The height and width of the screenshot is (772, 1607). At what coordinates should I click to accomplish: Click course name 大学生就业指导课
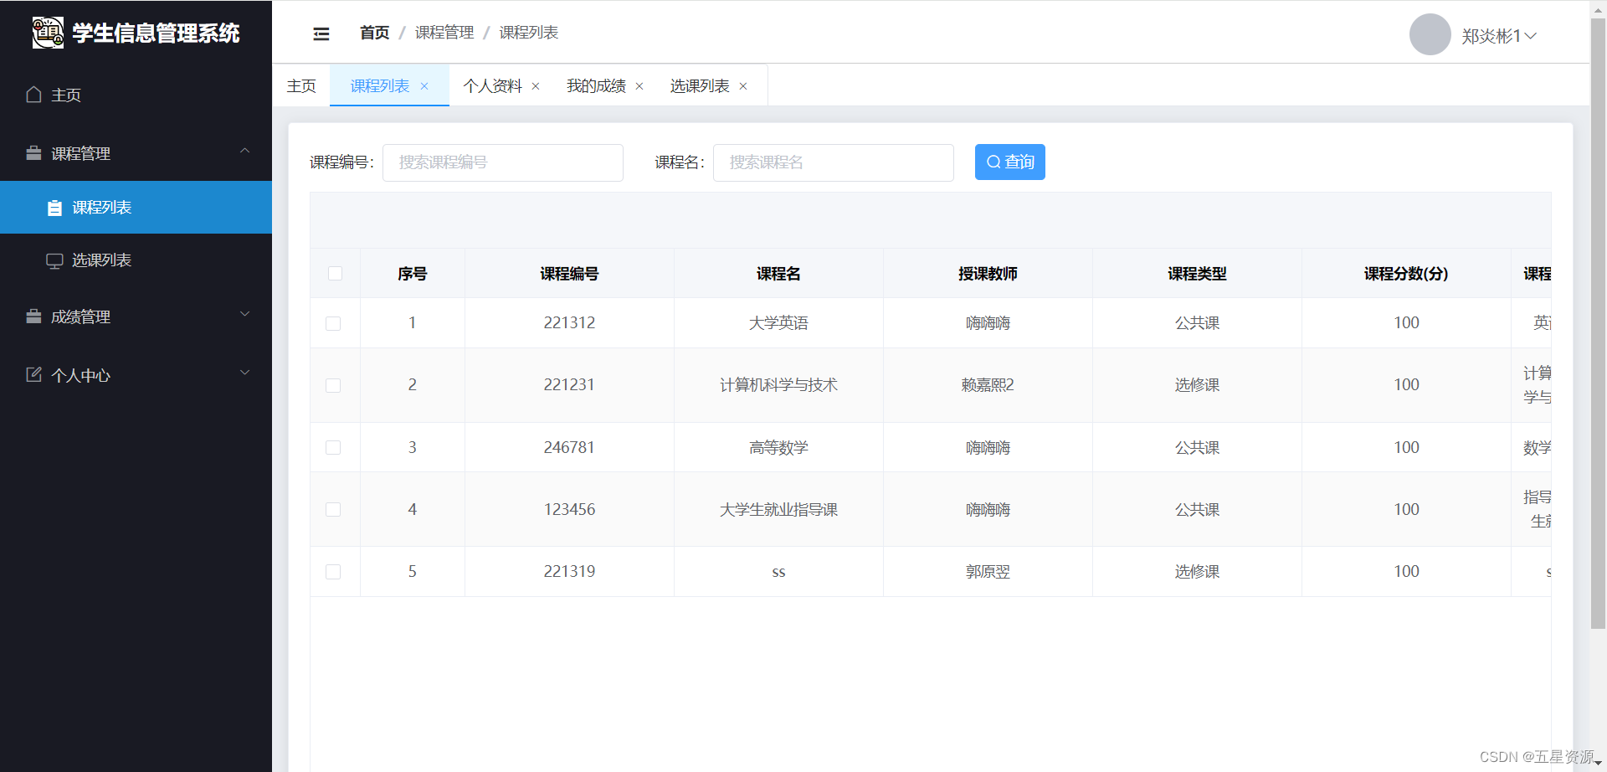coord(778,510)
